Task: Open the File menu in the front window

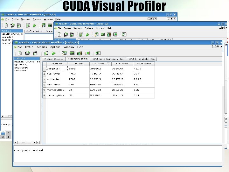Action: coord(19,47)
